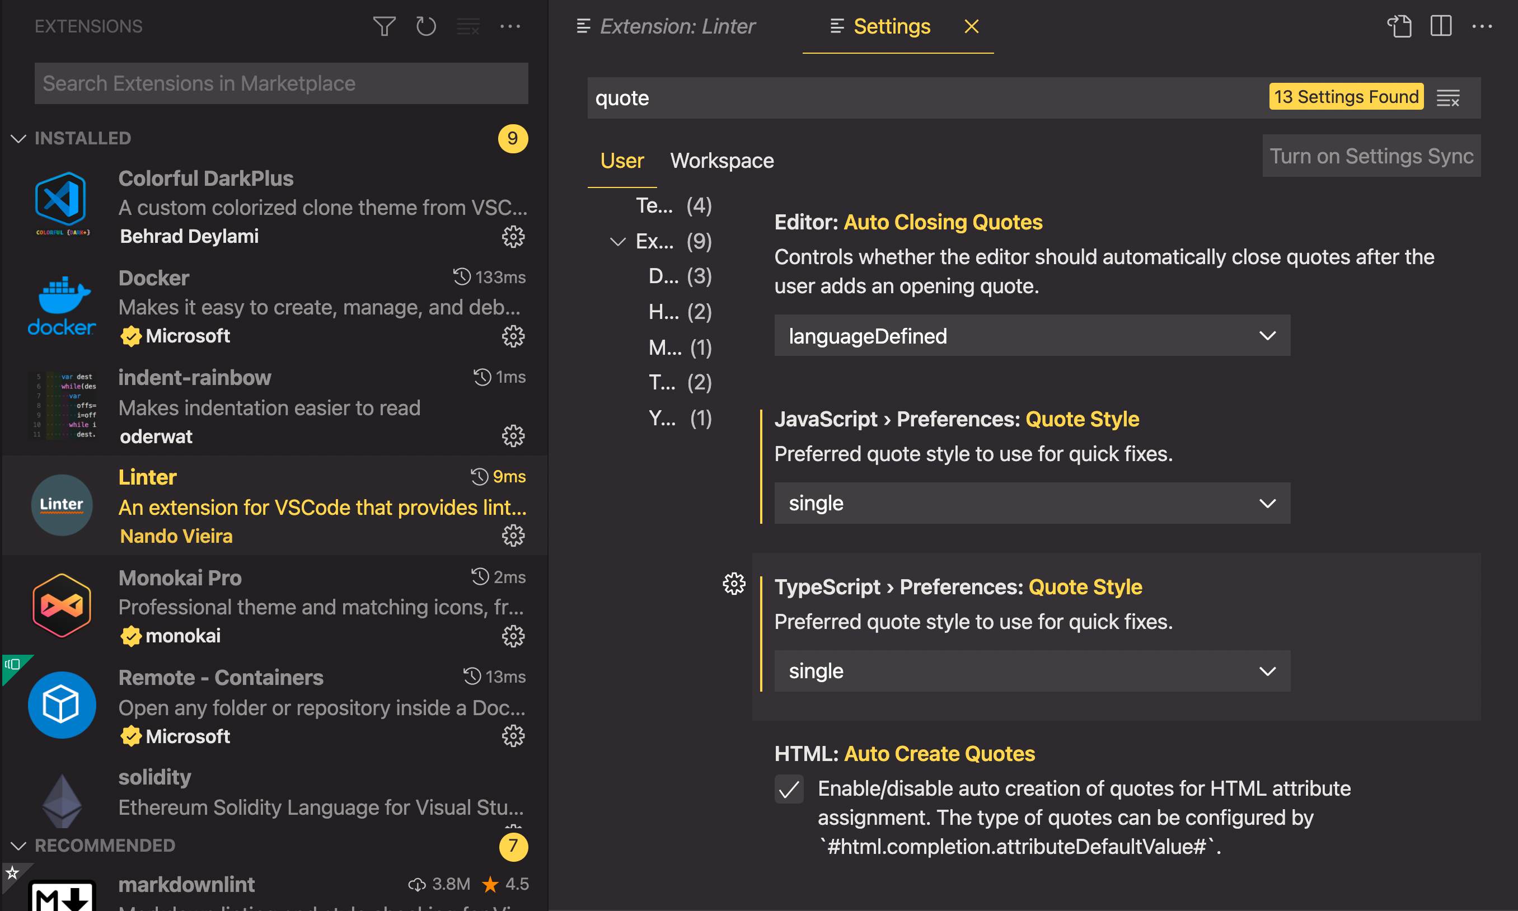The image size is (1518, 911).
Task: Clear the settings search input
Action: [x=1448, y=97]
